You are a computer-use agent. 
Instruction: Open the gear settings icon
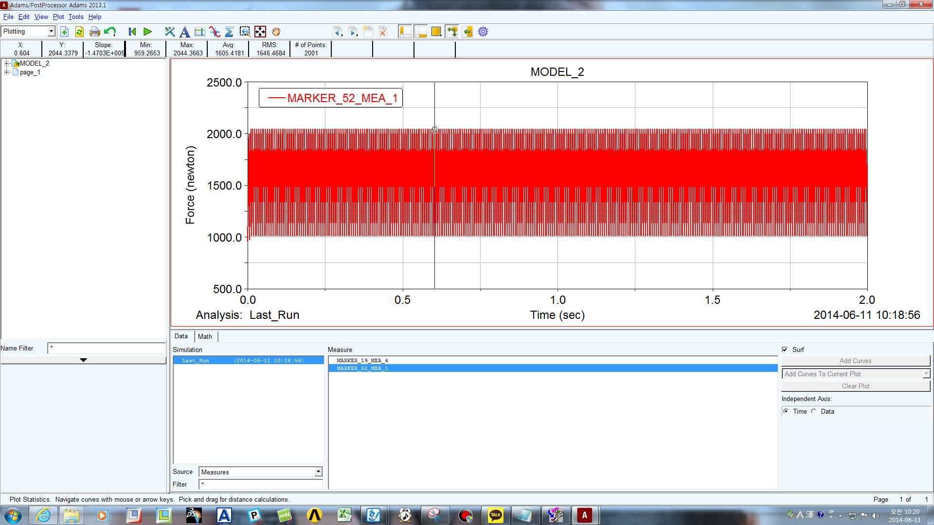coord(483,32)
